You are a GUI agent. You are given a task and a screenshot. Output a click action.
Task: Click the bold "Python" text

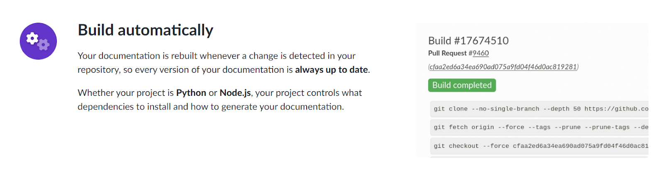[191, 93]
